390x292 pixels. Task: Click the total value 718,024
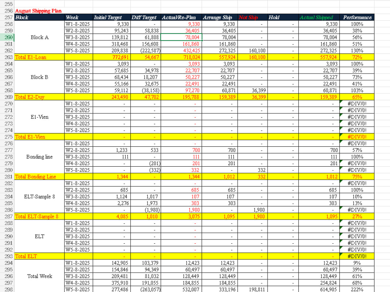pyautogui.click(x=181, y=57)
